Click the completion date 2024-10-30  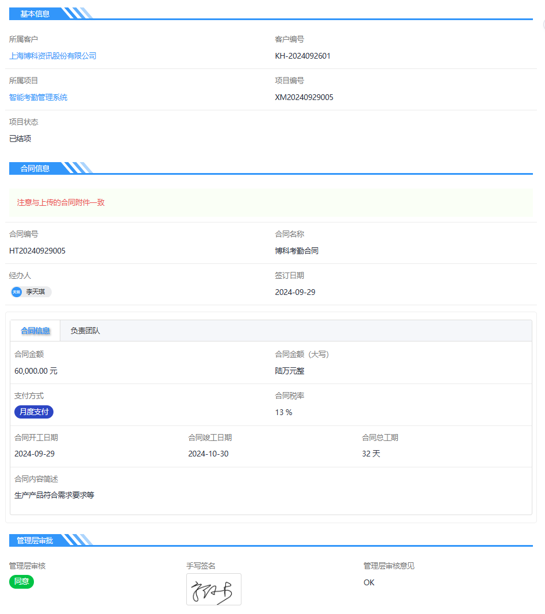tap(208, 454)
